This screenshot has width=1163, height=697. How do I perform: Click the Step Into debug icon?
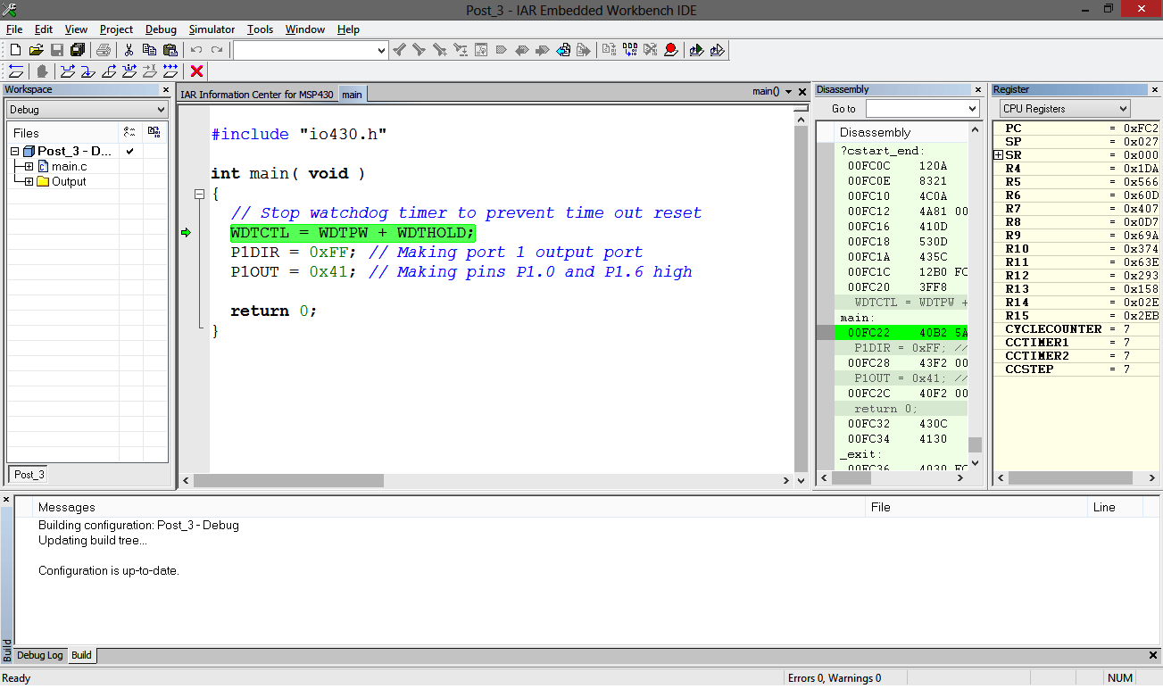point(88,71)
